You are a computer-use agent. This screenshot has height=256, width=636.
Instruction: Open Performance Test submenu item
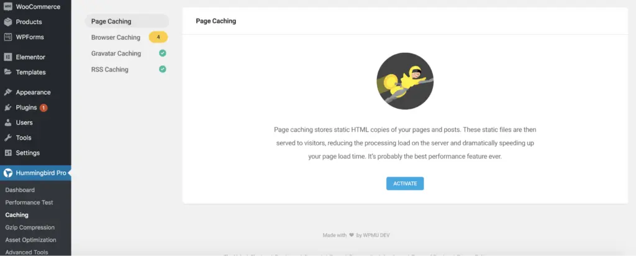pyautogui.click(x=29, y=203)
